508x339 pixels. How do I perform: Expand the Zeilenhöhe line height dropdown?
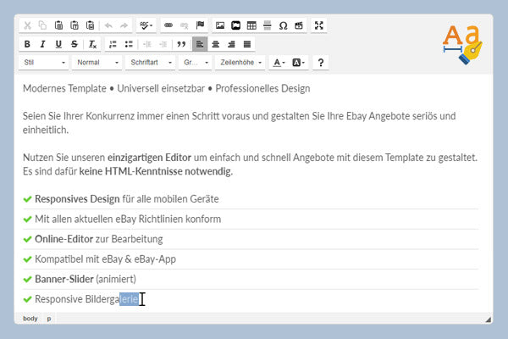[x=240, y=63]
